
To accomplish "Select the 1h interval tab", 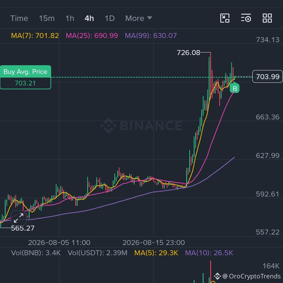I will (70, 18).
